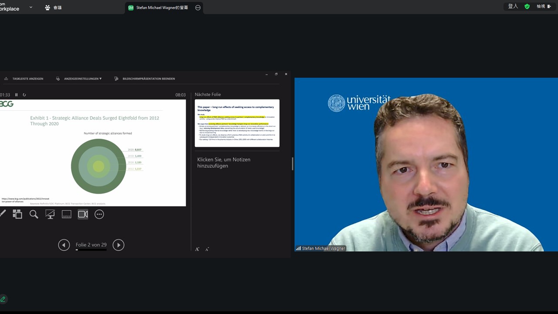Open the 會議 meeting tab
Screen dimensions: 558x314
54,8
